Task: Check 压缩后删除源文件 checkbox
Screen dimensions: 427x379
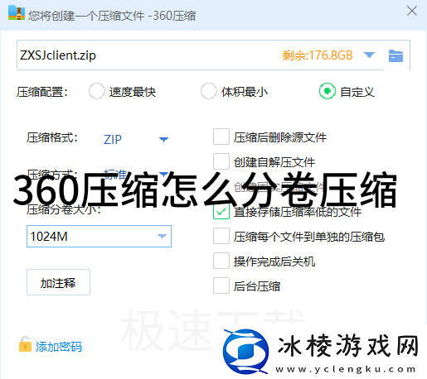Action: point(221,137)
